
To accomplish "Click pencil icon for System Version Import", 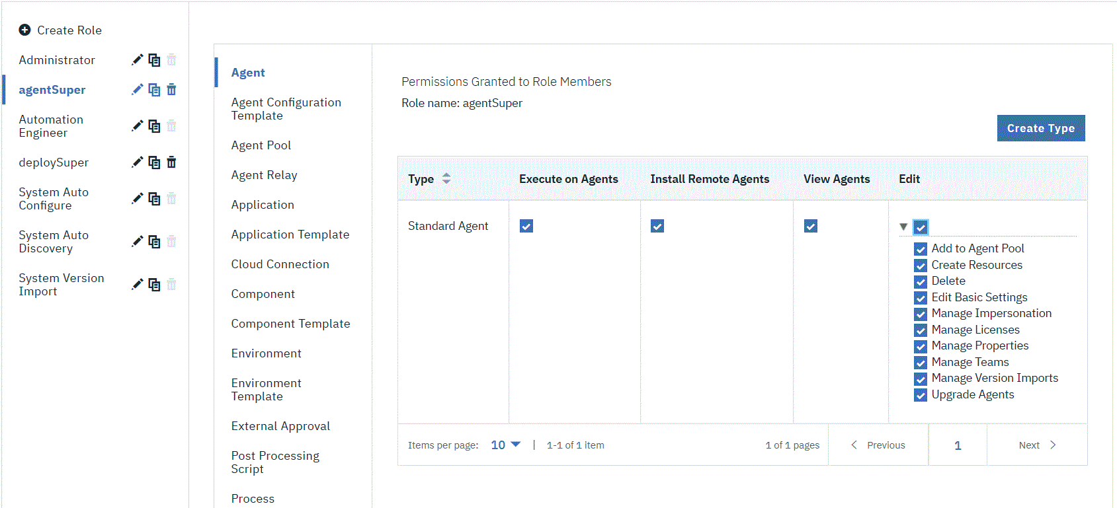I will pos(137,285).
